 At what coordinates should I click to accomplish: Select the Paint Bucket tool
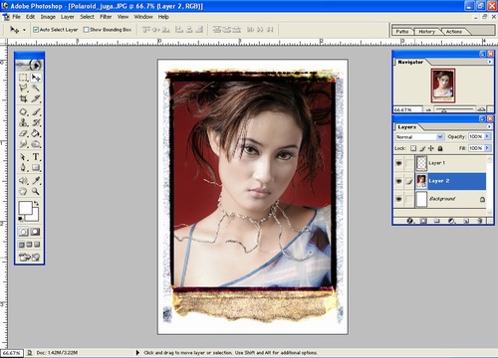(36, 133)
